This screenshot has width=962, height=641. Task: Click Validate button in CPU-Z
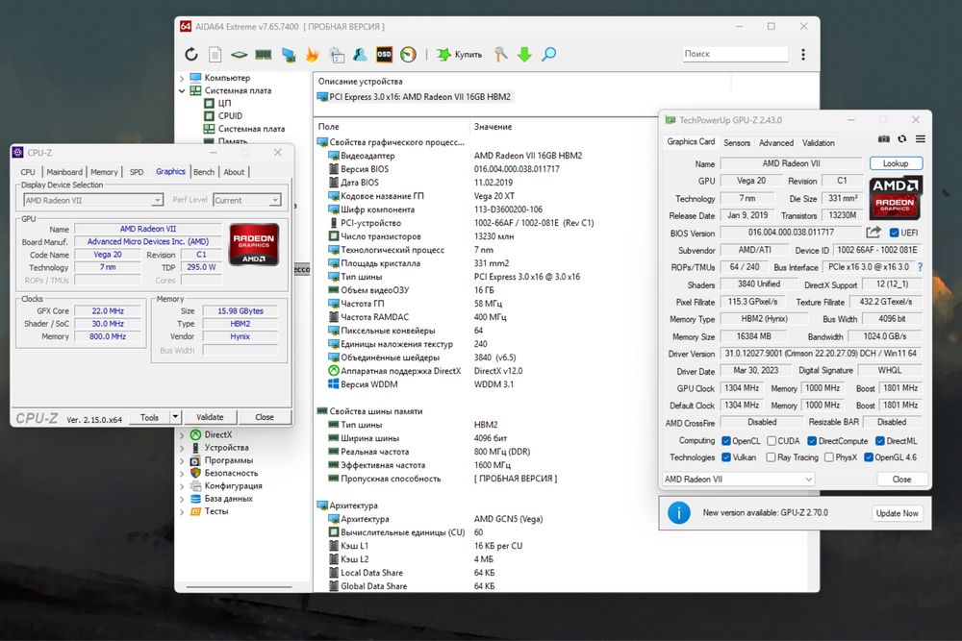210,417
